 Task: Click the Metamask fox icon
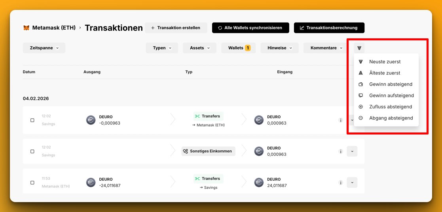(x=26, y=28)
